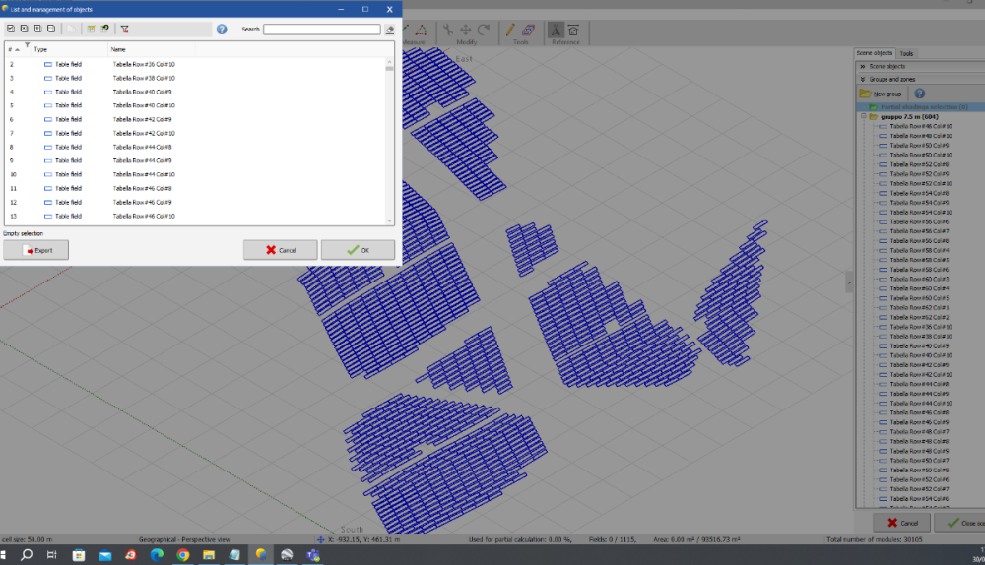Viewport: 985px width, 565px height.
Task: Click the funnel filter icon on # column
Action: pos(26,46)
